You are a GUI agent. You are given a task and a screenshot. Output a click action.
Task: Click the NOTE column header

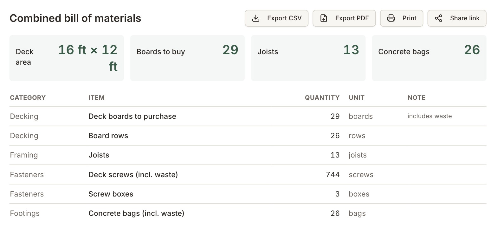click(416, 98)
